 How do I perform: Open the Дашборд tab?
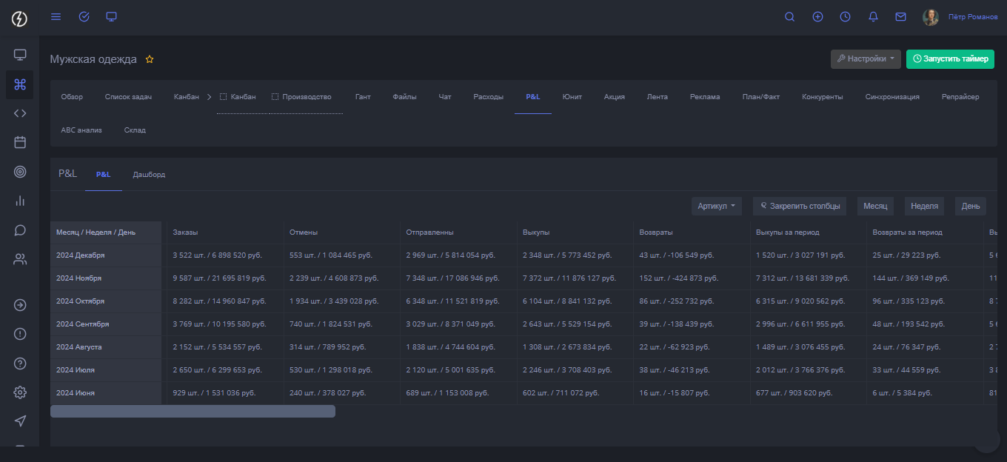click(149, 175)
